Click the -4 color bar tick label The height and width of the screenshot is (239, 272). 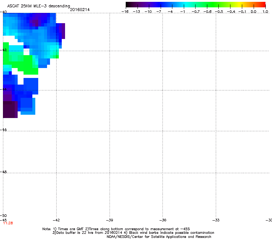[170, 12]
